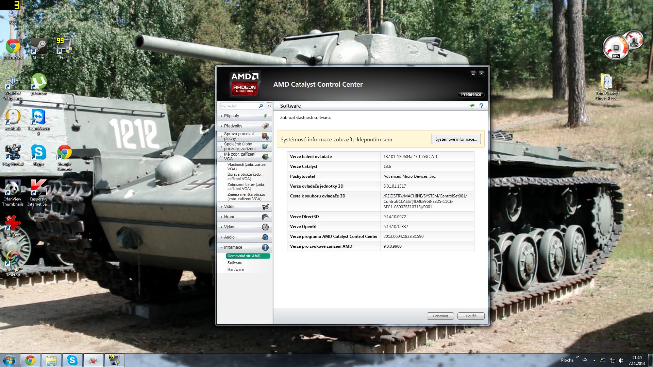Viewport: 653px width, 367px height.
Task: Click the search magnifier icon in Catalyst sidebar
Action: tap(261, 106)
